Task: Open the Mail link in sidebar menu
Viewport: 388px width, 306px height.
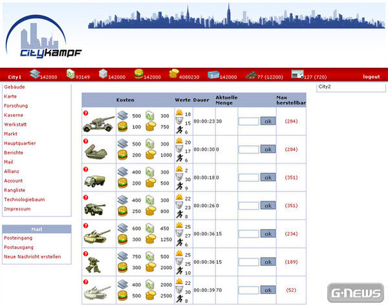Action: pos(8,162)
